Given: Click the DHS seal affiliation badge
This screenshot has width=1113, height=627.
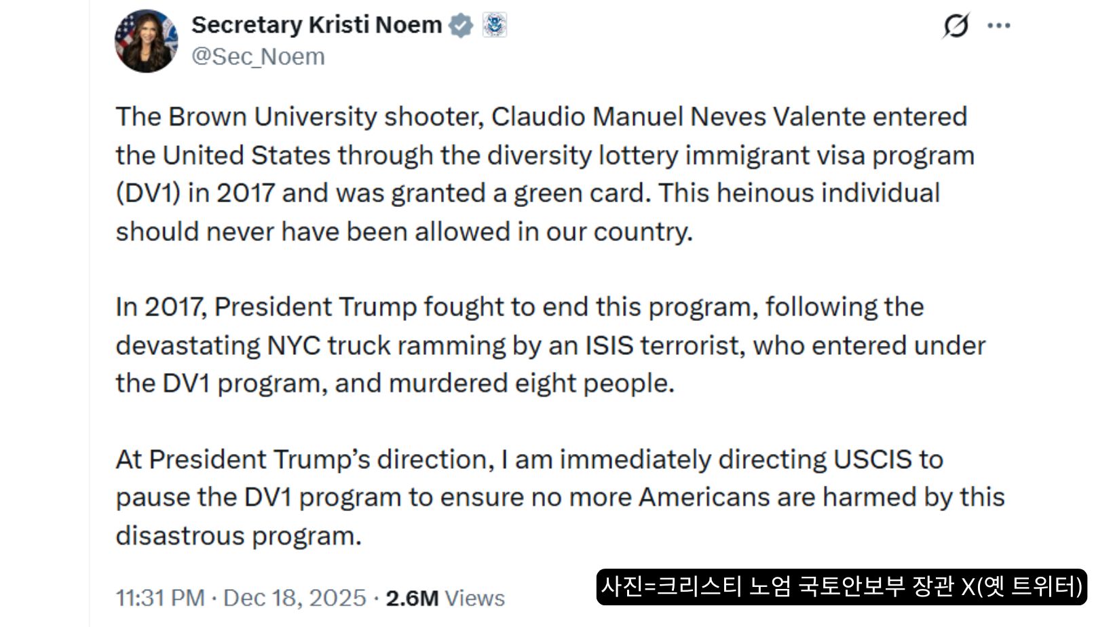Looking at the screenshot, I should pos(495,26).
